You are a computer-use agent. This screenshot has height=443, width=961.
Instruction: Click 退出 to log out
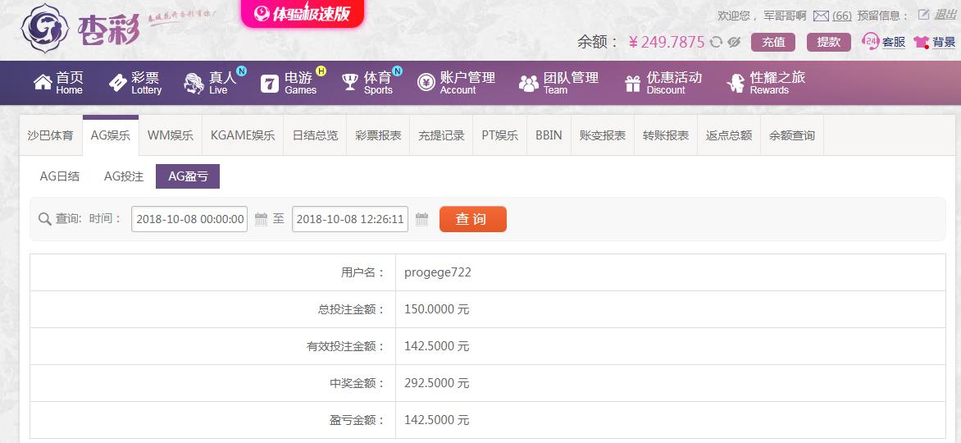945,16
